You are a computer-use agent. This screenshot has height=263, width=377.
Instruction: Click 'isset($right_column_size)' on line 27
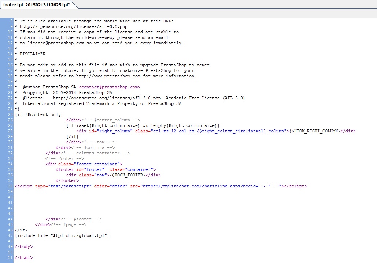[x=108, y=125]
